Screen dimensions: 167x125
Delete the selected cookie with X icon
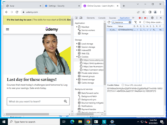140,22
